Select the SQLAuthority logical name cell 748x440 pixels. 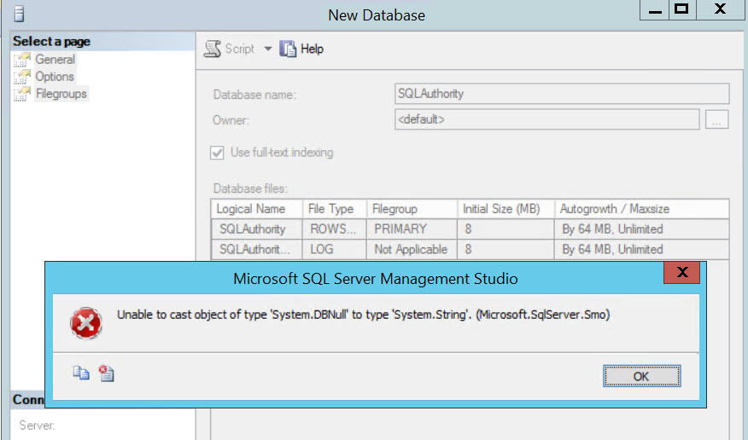coord(257,229)
